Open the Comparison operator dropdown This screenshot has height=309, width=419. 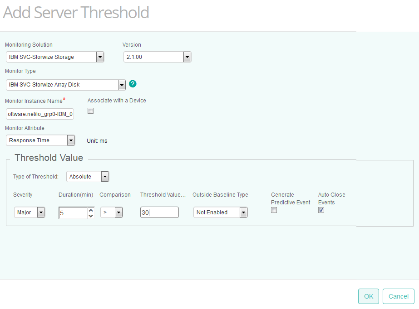click(118, 212)
